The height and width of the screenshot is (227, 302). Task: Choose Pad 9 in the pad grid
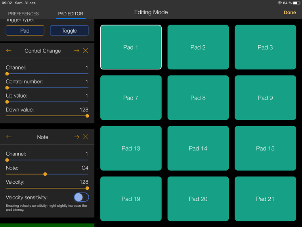point(265,98)
